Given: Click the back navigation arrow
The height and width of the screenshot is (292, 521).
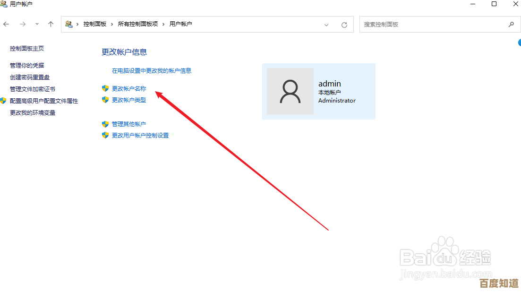Looking at the screenshot, I should pos(7,24).
